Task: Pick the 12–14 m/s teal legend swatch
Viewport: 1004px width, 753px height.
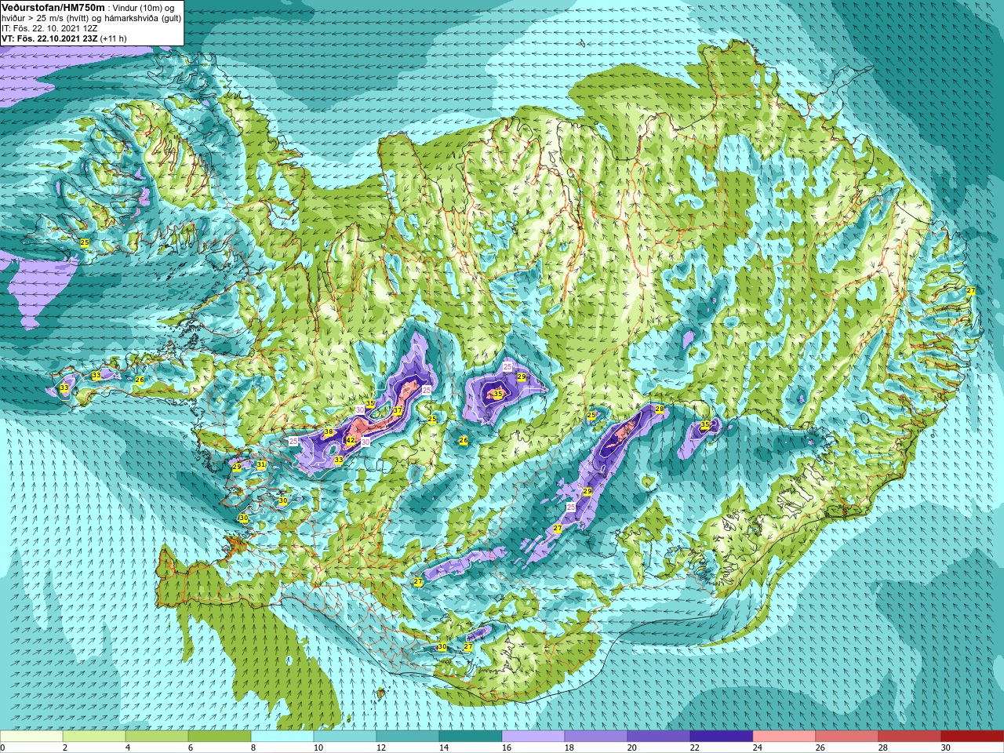Action: coord(408,737)
